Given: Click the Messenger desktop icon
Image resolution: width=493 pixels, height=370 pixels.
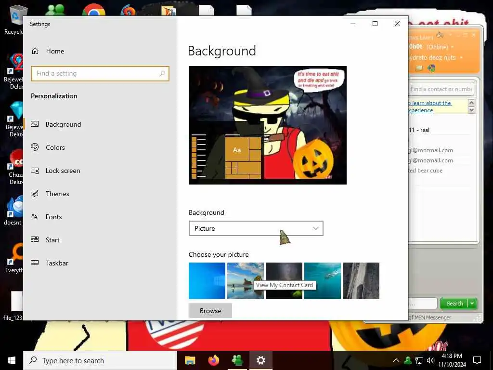Looking at the screenshot, I should click(55, 10).
